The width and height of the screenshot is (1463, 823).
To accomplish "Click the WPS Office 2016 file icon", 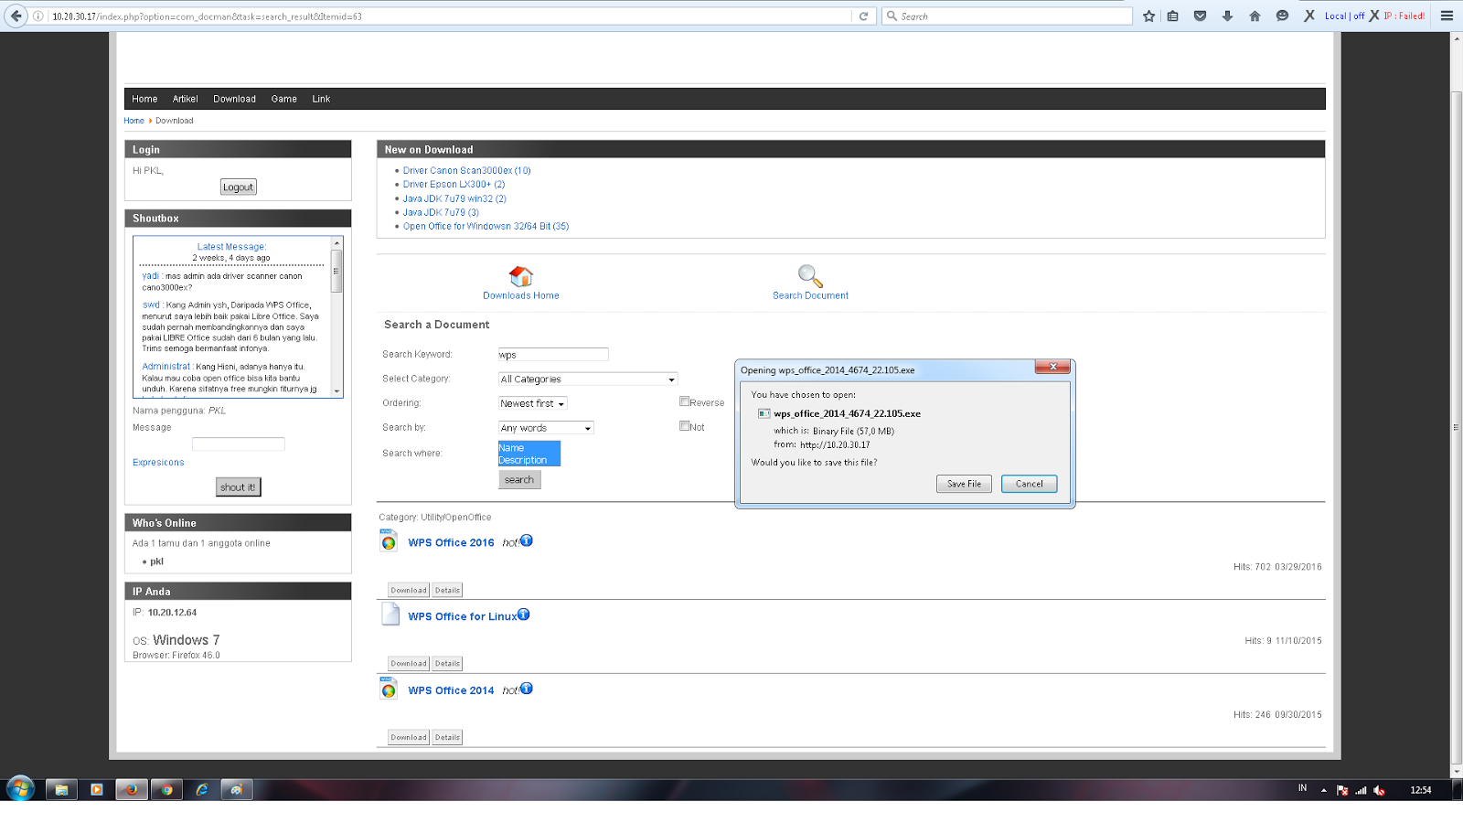I will [x=389, y=540].
